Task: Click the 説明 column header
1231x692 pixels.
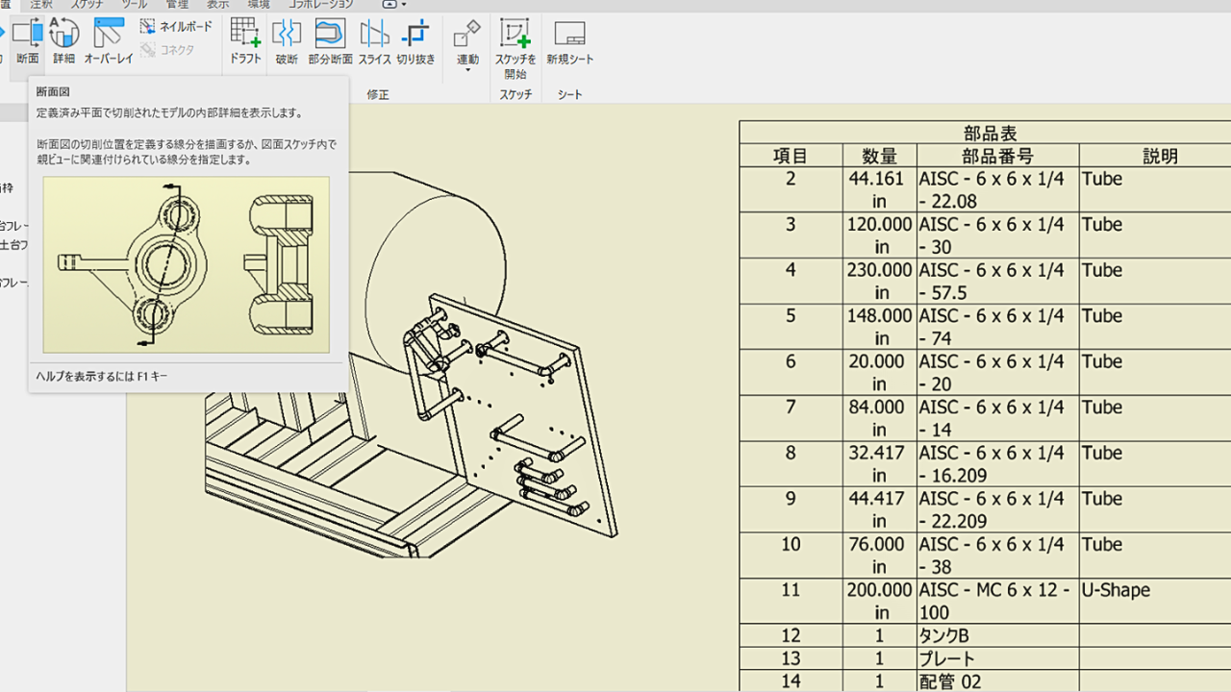Action: [x=1161, y=156]
